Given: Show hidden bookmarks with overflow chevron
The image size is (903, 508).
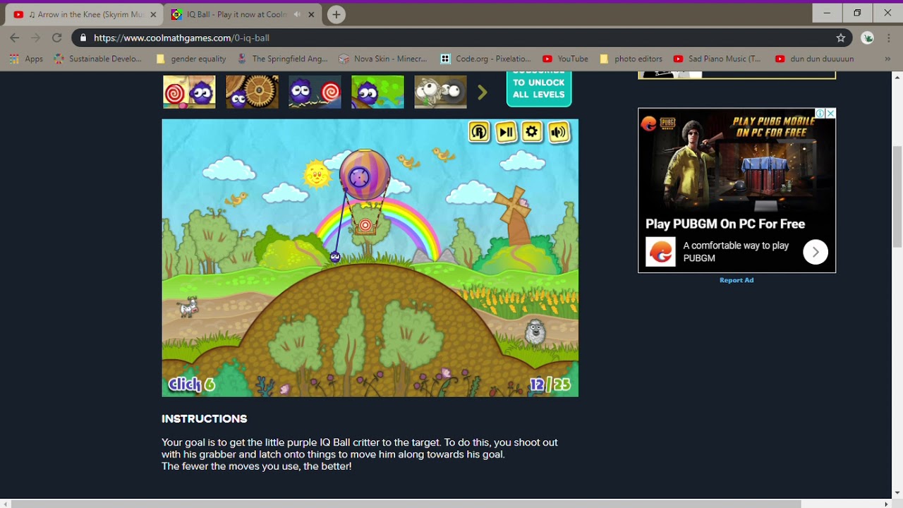Looking at the screenshot, I should coord(887,59).
